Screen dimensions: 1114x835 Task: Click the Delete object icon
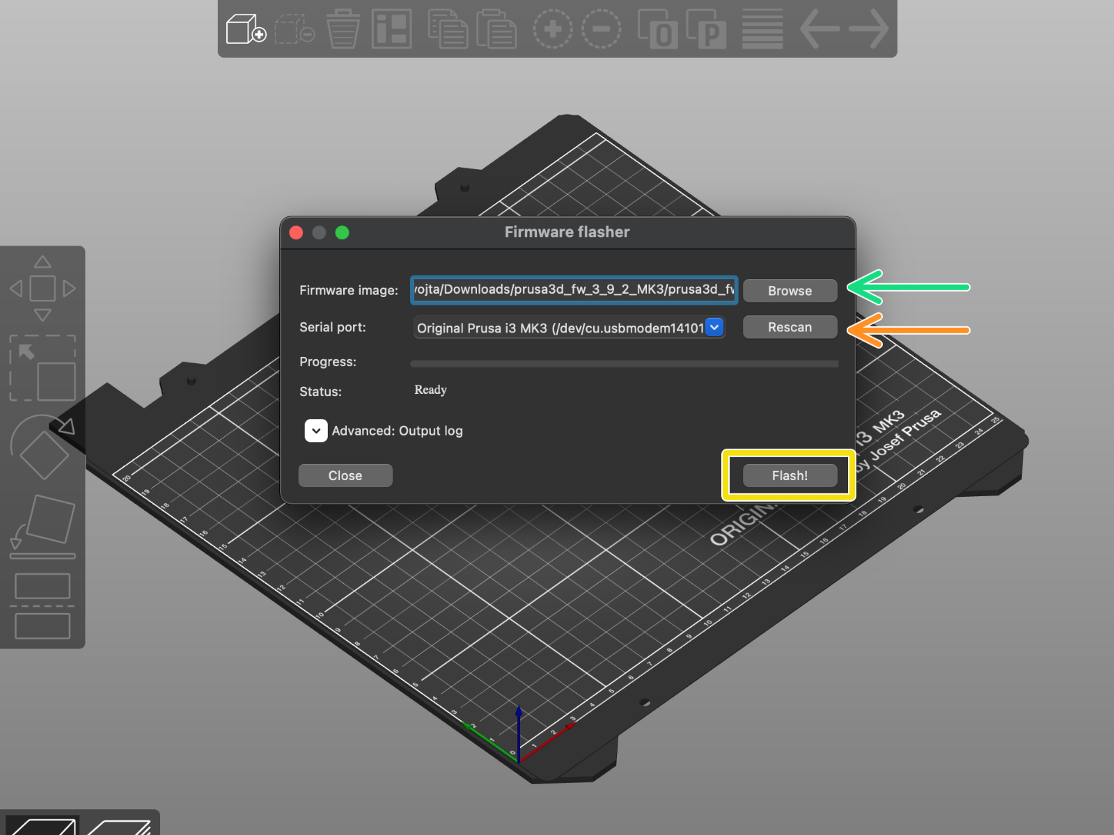point(295,29)
